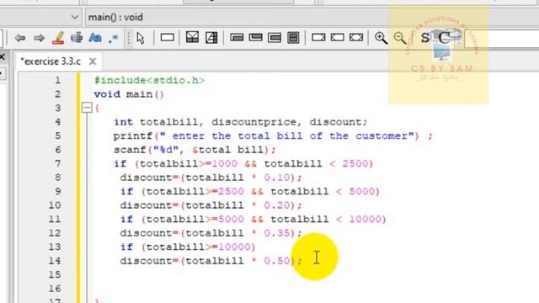Click the empty text field right of the C button
Viewport: 539px width, 303px height.
pyautogui.click(x=502, y=38)
